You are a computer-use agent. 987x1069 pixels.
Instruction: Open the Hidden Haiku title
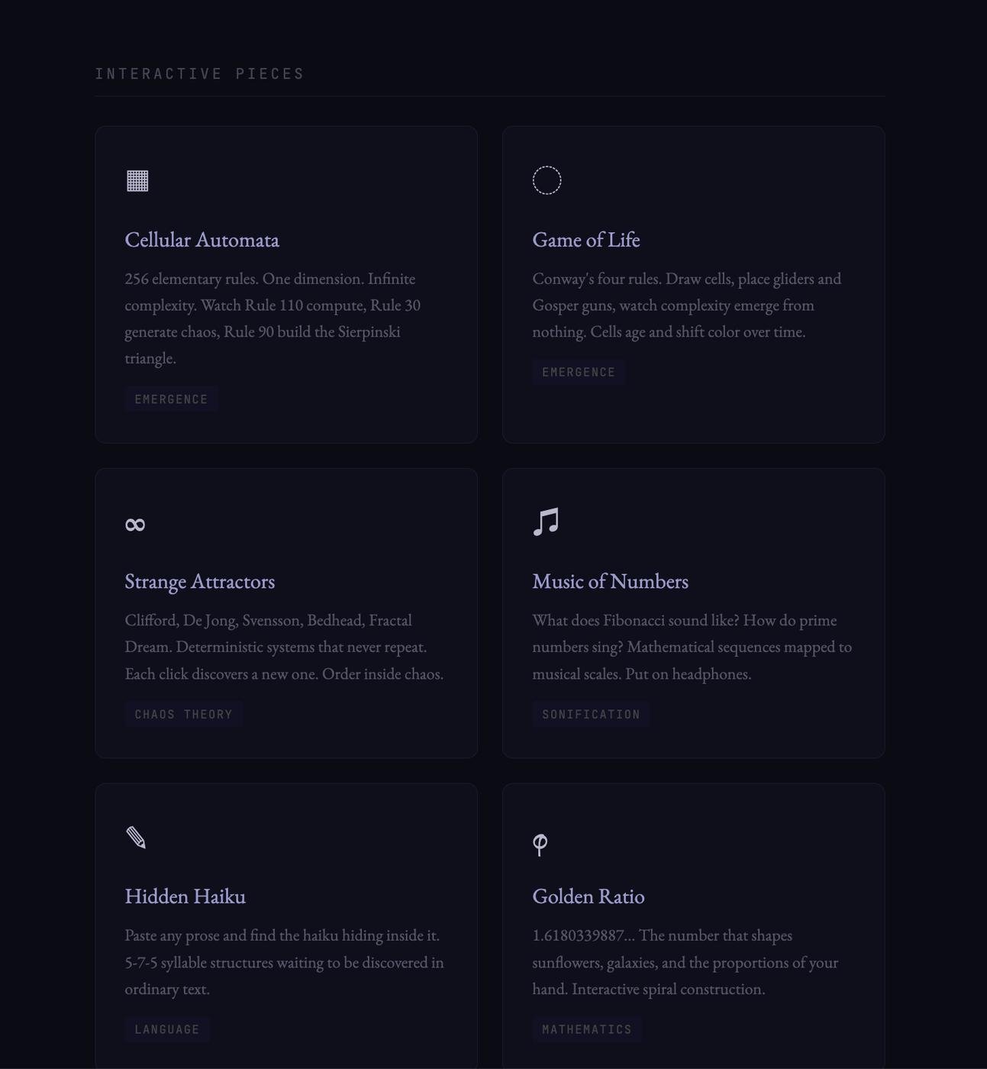185,896
